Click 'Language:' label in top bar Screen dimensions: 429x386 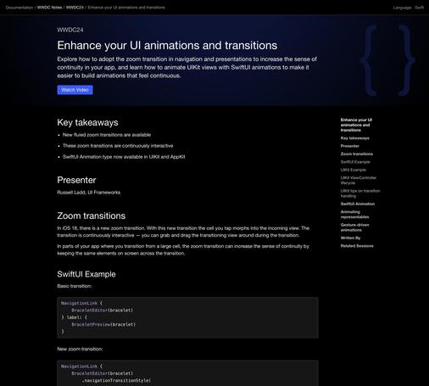(x=403, y=8)
